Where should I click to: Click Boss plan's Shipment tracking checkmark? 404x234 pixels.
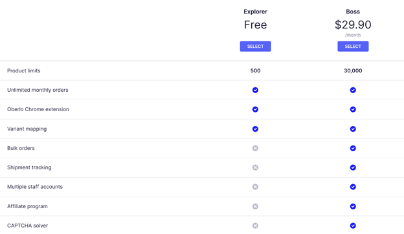point(353,167)
